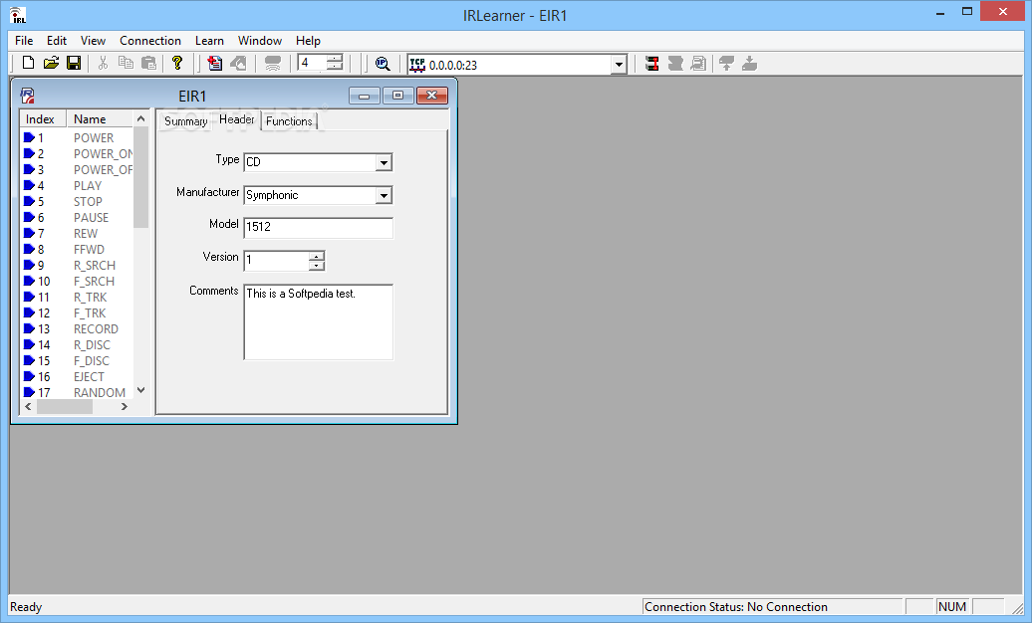The image size is (1032, 623).
Task: Click the Connection Status text in status bar
Action: (736, 606)
